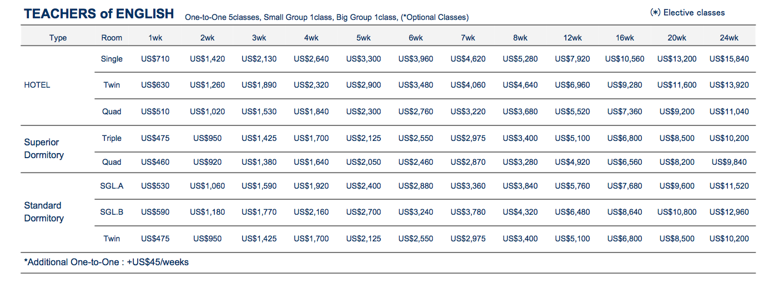Select the 24wk column header
Screen dimensions: 784x283
click(x=729, y=38)
